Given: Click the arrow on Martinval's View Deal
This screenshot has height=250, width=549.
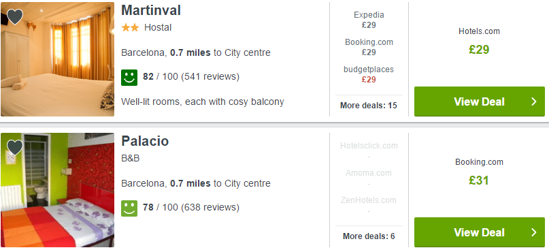Looking at the screenshot, I should 534,101.
